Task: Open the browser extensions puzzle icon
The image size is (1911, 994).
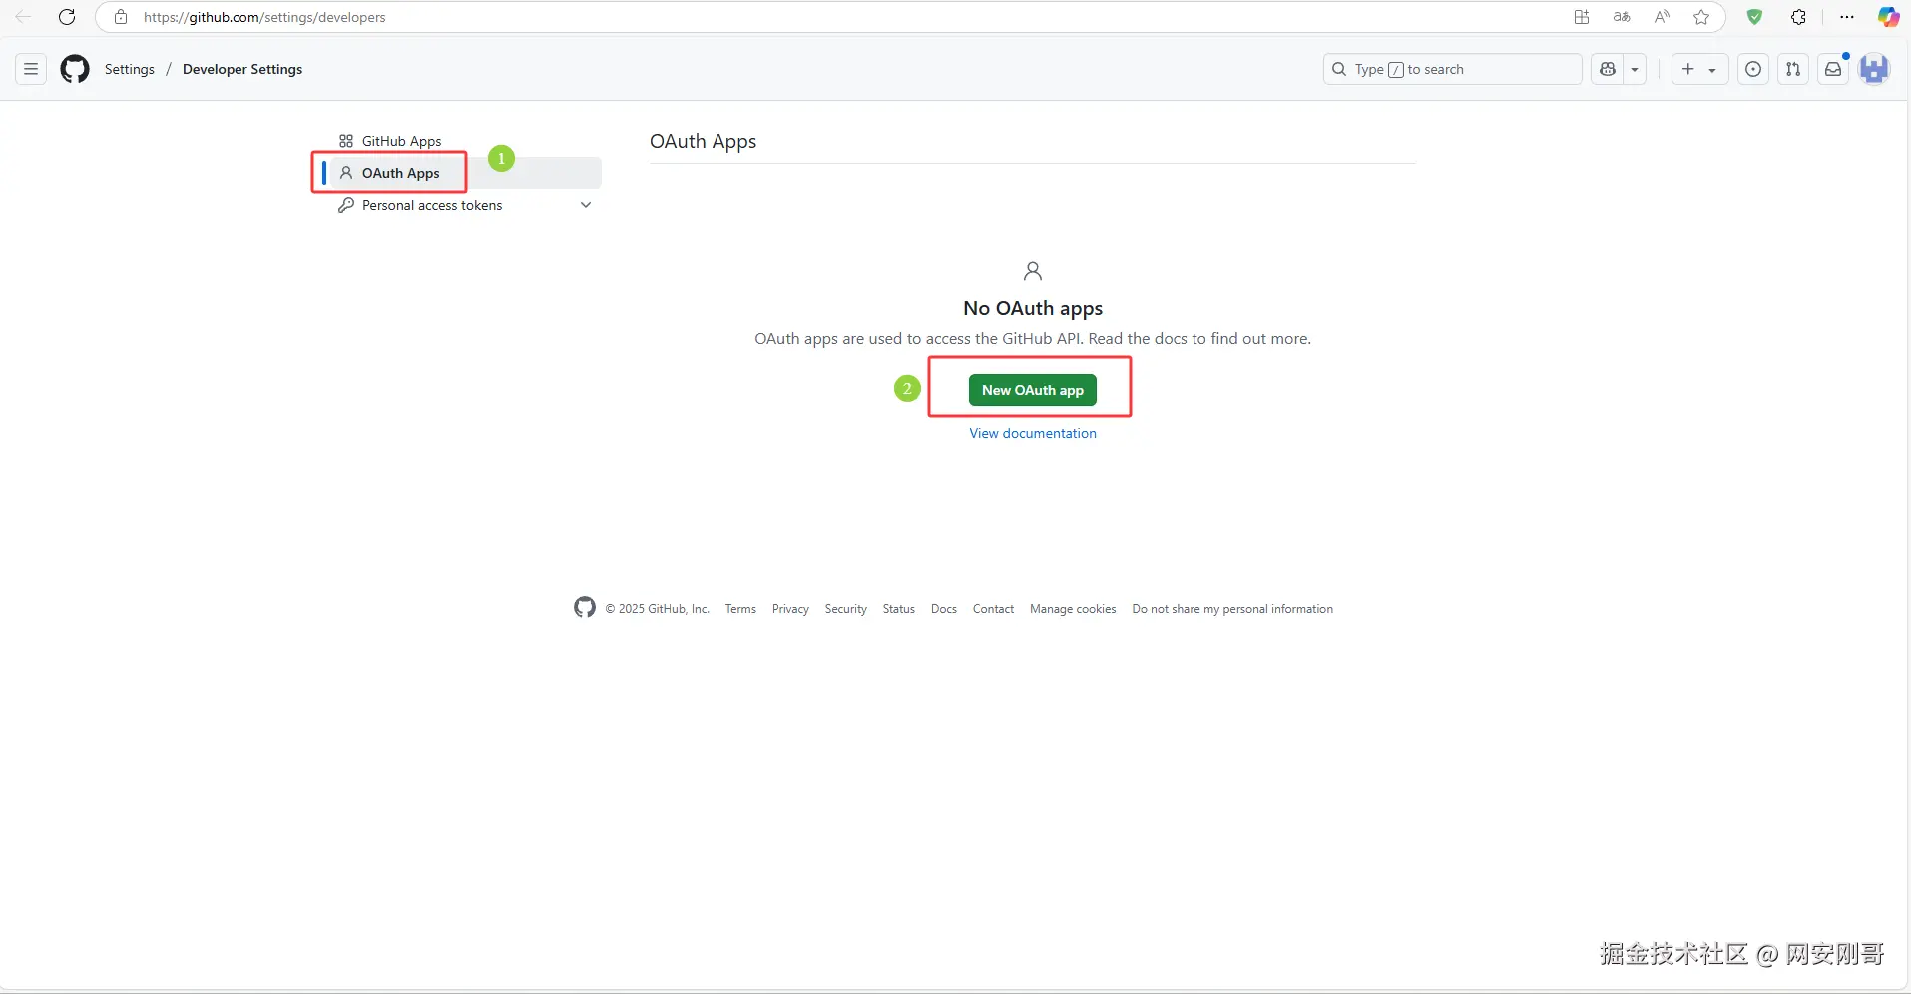Action: click(x=1799, y=17)
